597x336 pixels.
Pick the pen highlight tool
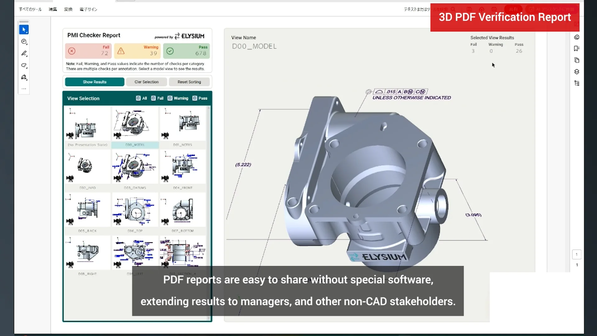click(x=24, y=53)
